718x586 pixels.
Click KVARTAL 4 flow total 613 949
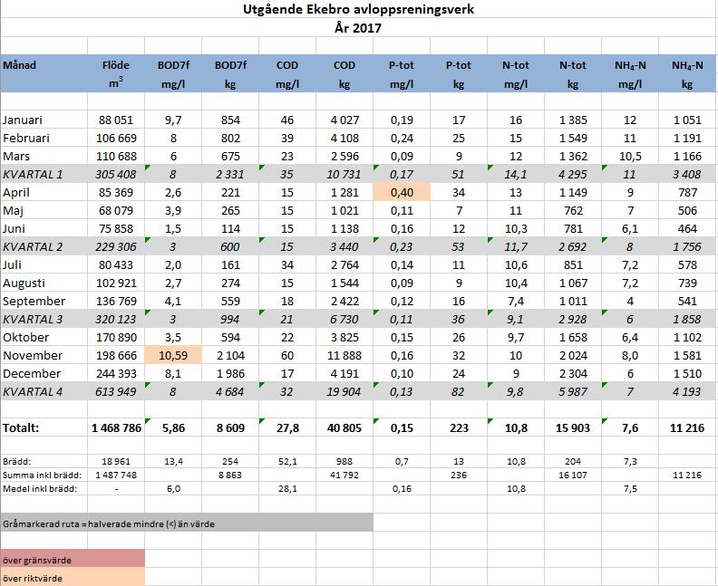[x=116, y=392]
